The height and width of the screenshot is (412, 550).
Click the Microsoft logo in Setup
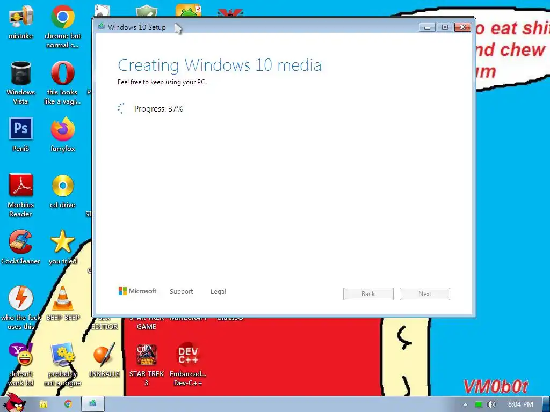[137, 291]
